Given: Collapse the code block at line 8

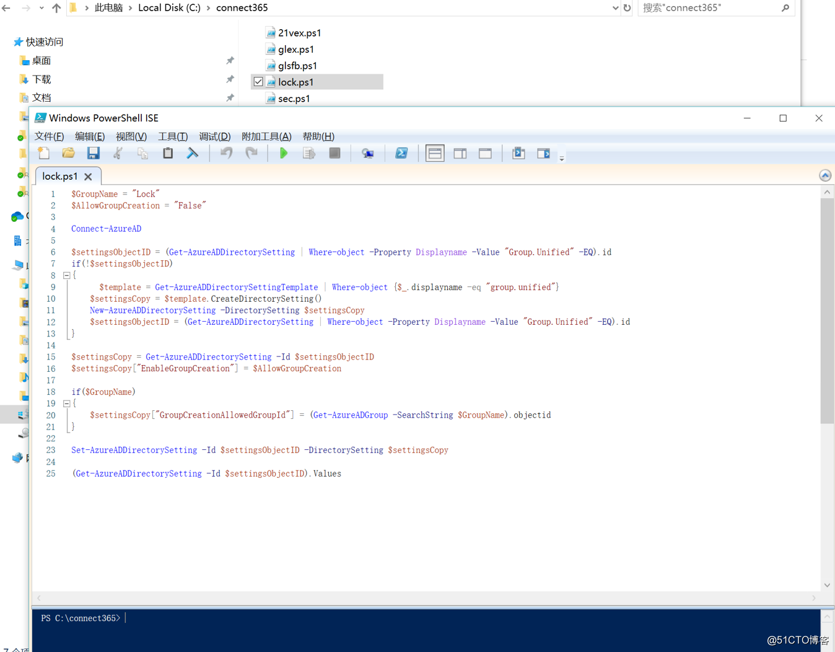Looking at the screenshot, I should tap(66, 275).
